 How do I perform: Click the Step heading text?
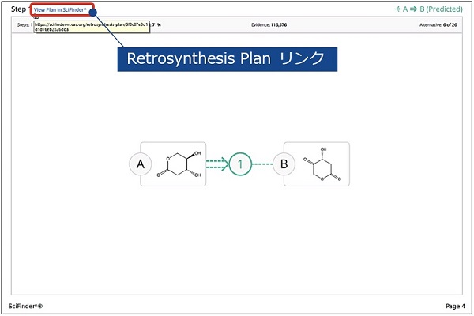pyautogui.click(x=19, y=9)
